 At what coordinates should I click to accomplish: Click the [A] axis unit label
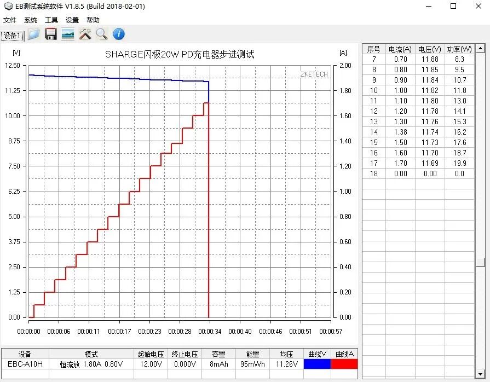click(343, 53)
